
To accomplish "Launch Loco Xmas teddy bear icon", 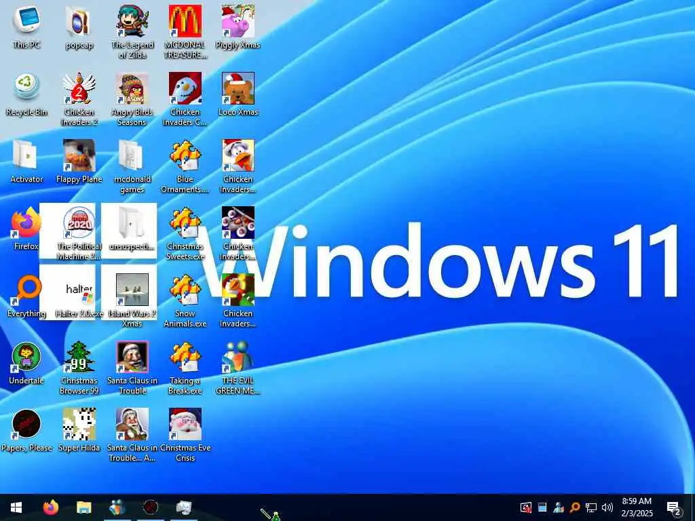I will click(238, 88).
